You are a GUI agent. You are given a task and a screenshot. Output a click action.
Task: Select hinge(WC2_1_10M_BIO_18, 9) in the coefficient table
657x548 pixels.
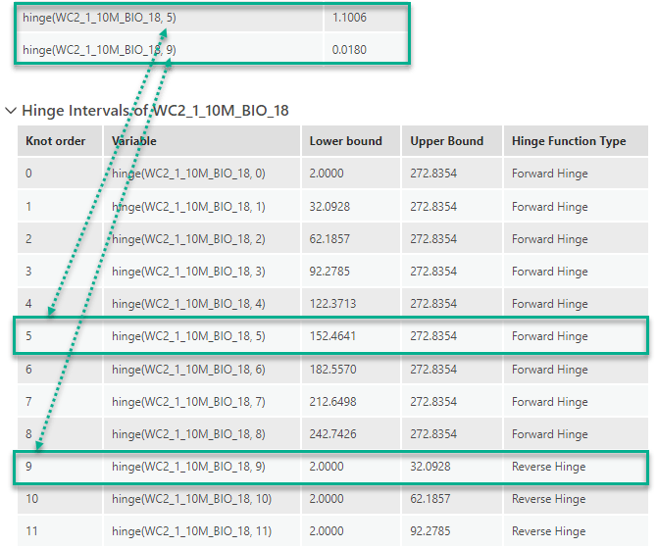99,50
